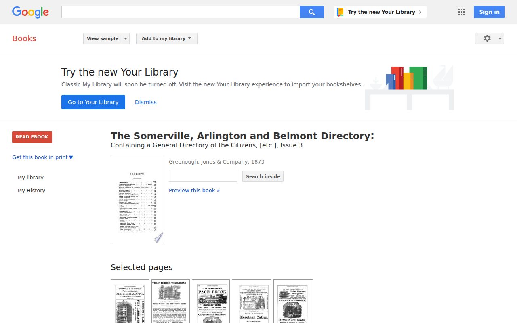Focus the search inside text field

click(x=203, y=176)
